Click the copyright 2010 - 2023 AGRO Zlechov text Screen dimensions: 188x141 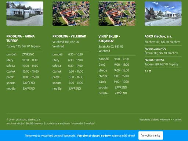(x=23, y=120)
